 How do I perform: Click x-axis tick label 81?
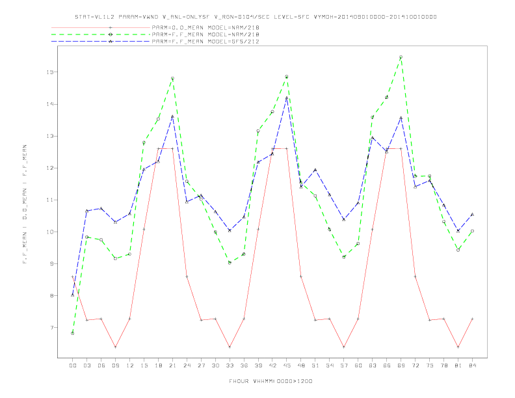pyautogui.click(x=458, y=365)
